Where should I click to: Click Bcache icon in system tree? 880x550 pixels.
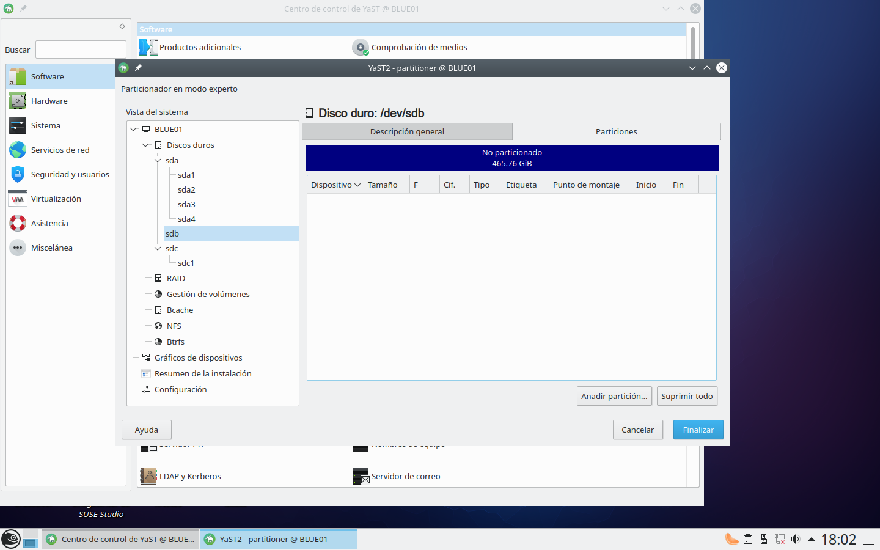[x=158, y=310]
